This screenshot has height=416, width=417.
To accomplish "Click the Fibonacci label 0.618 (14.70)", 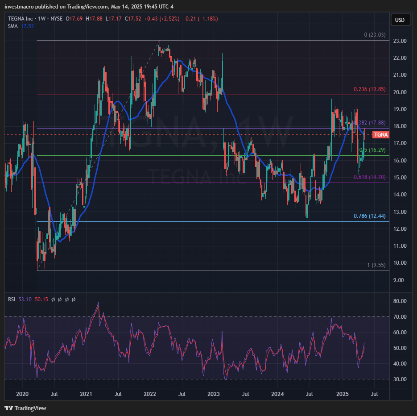I will (x=370, y=177).
